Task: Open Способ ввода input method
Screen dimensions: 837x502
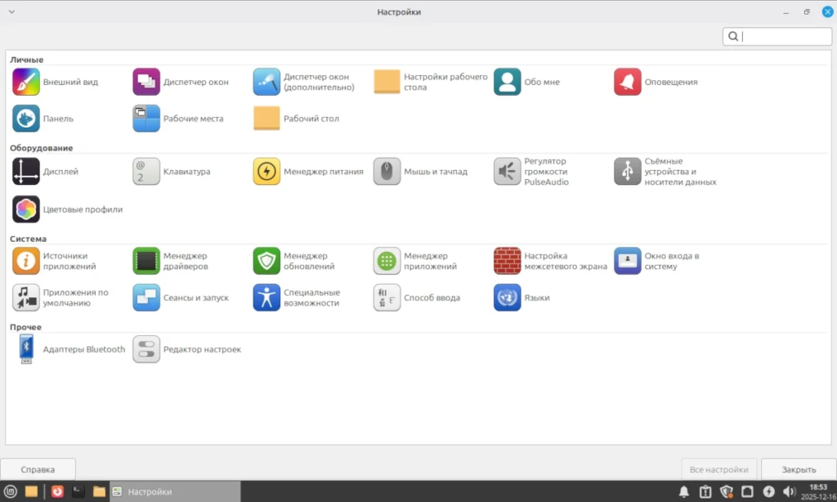Action: [x=417, y=298]
